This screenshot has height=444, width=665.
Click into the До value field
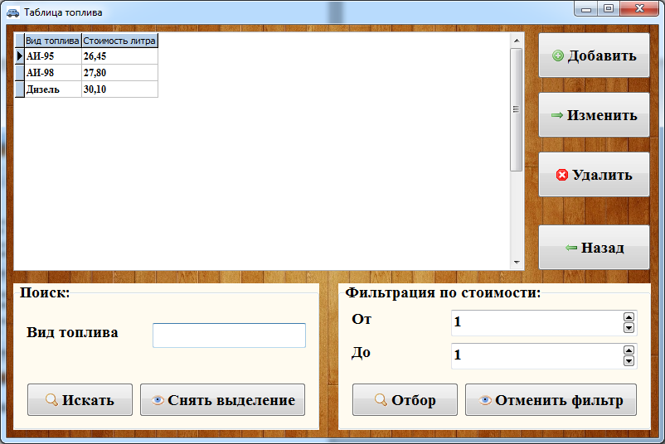click(x=536, y=356)
